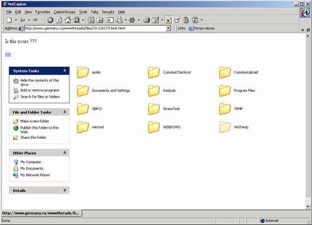Collapse the System Tasks panel
Screen dimensions: 312x225
click(x=65, y=71)
